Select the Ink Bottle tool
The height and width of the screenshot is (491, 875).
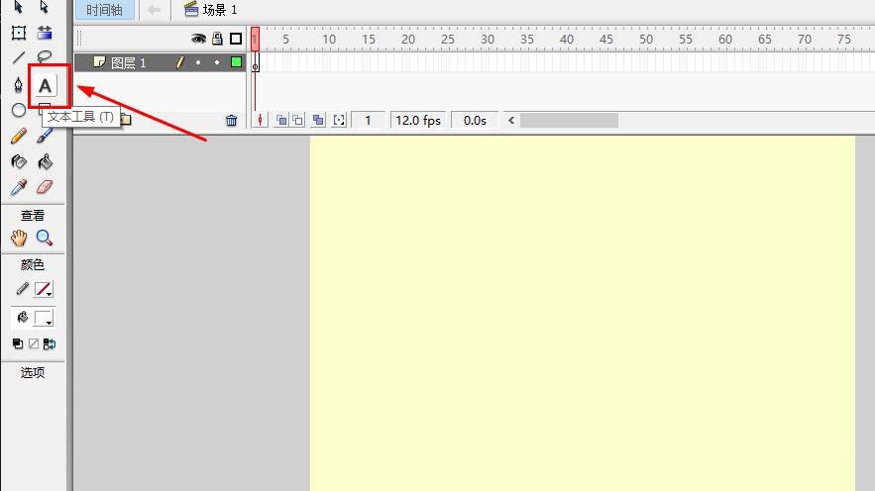coord(19,161)
